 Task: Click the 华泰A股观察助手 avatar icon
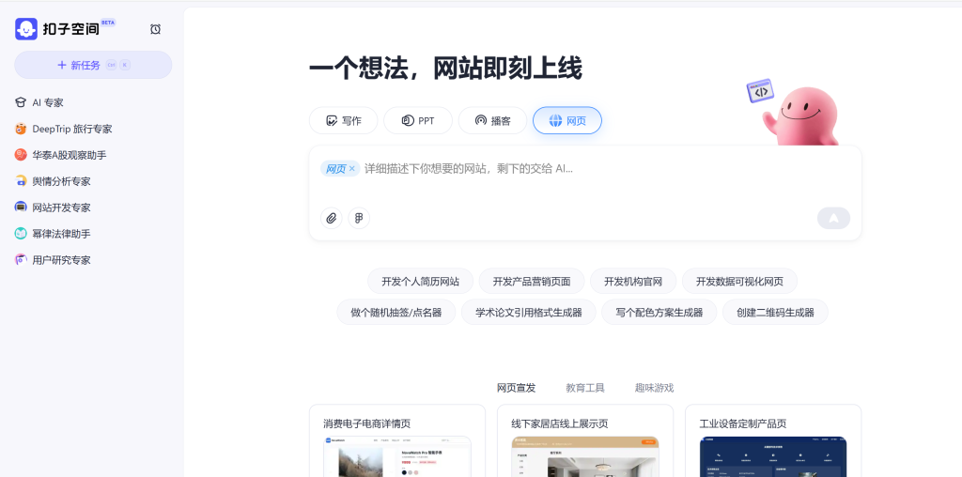click(x=21, y=155)
